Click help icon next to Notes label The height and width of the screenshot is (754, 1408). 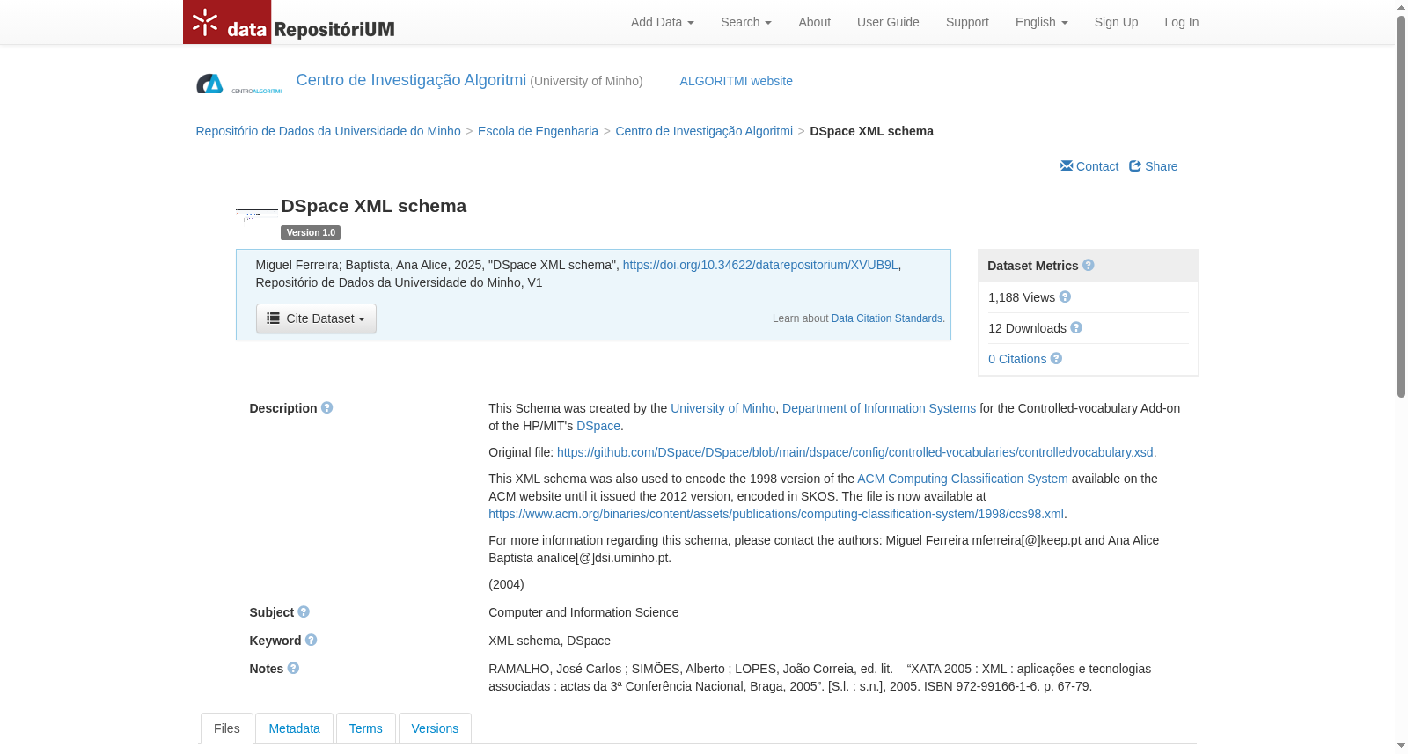pos(293,668)
